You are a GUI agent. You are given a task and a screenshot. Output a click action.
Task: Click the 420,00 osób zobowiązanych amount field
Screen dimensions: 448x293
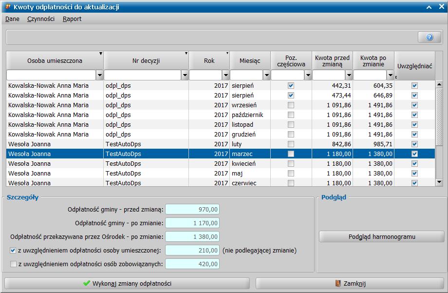(192, 264)
